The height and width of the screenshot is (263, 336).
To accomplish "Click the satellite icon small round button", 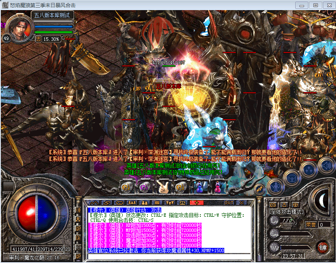I will pyautogui.click(x=259, y=189).
